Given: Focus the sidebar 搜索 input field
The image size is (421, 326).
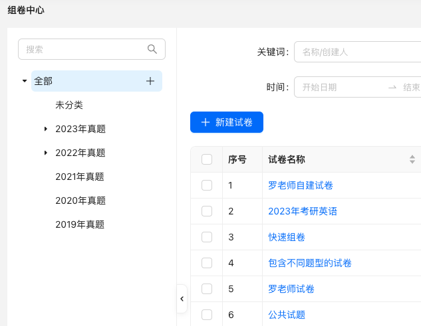Looking at the screenshot, I should pyautogui.click(x=92, y=49).
